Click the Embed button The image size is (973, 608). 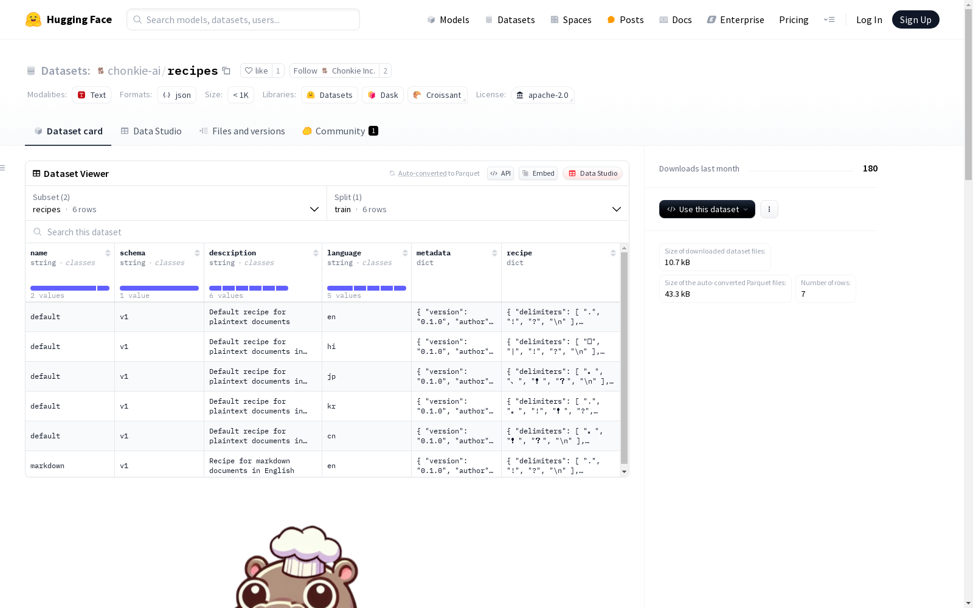click(x=538, y=173)
